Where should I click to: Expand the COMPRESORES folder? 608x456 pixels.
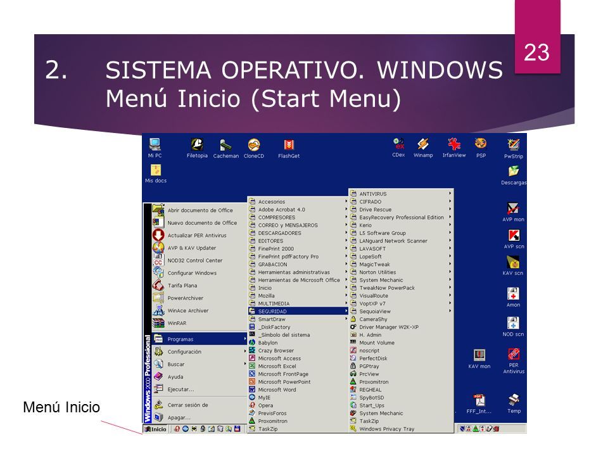point(298,217)
